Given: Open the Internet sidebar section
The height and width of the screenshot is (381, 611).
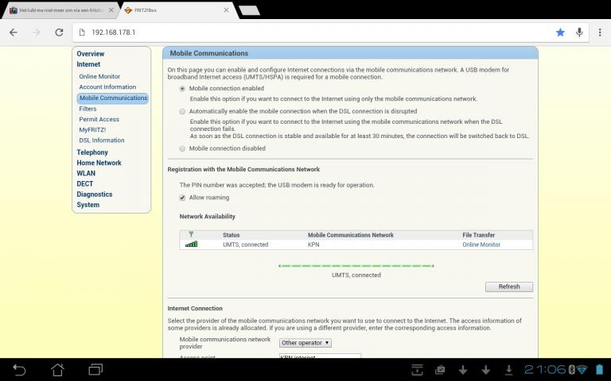Looking at the screenshot, I should [88, 64].
